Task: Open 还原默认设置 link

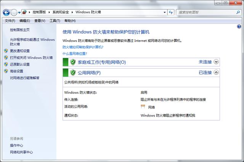Action: [x=20, y=64]
